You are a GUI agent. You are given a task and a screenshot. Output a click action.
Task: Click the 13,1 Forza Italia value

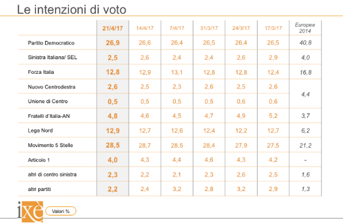tap(177, 72)
